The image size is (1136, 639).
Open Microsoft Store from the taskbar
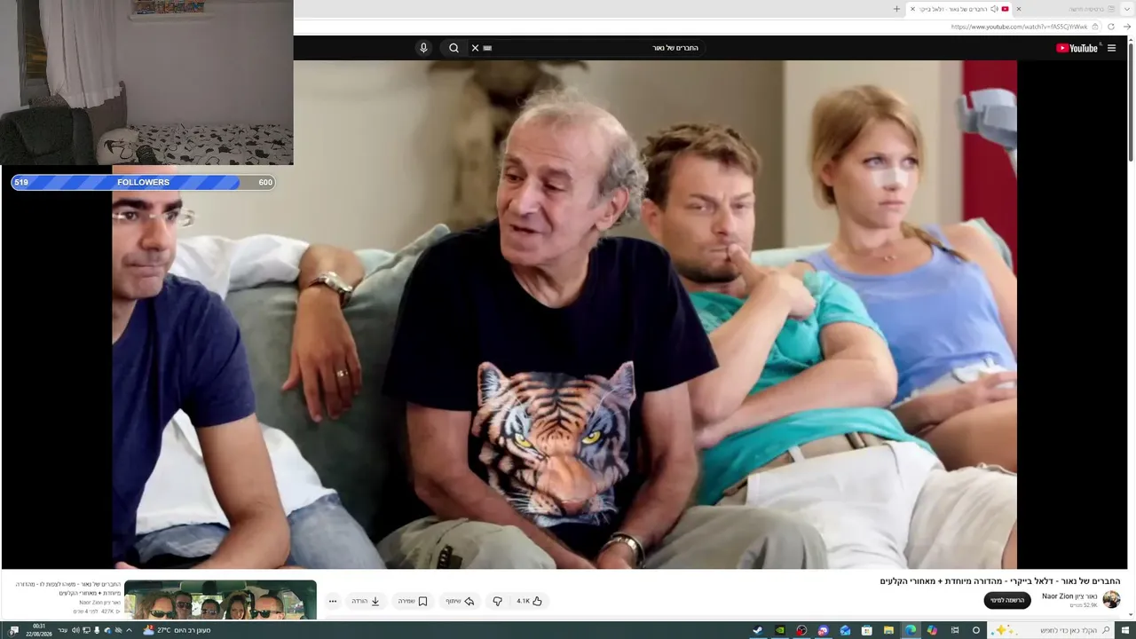pos(866,630)
